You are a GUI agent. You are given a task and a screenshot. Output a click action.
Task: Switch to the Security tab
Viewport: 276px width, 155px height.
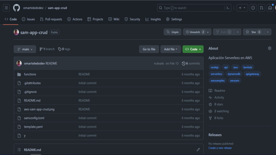[132, 19]
